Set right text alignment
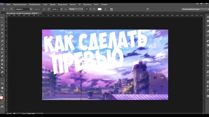The height and width of the screenshot is (117, 209). point(94,9)
